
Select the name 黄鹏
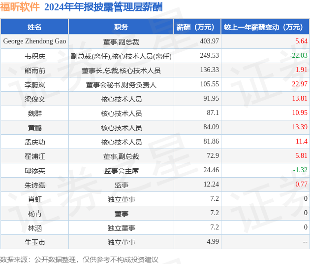point(35,128)
